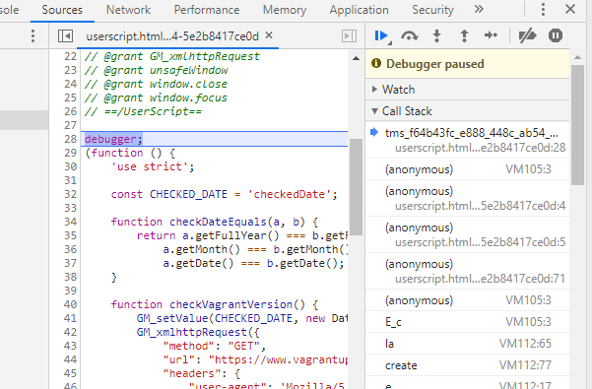Hide the debugger sidebar pane
The height and width of the screenshot is (389, 592).
click(x=349, y=36)
